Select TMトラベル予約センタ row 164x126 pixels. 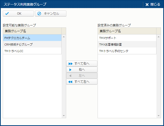127,51
